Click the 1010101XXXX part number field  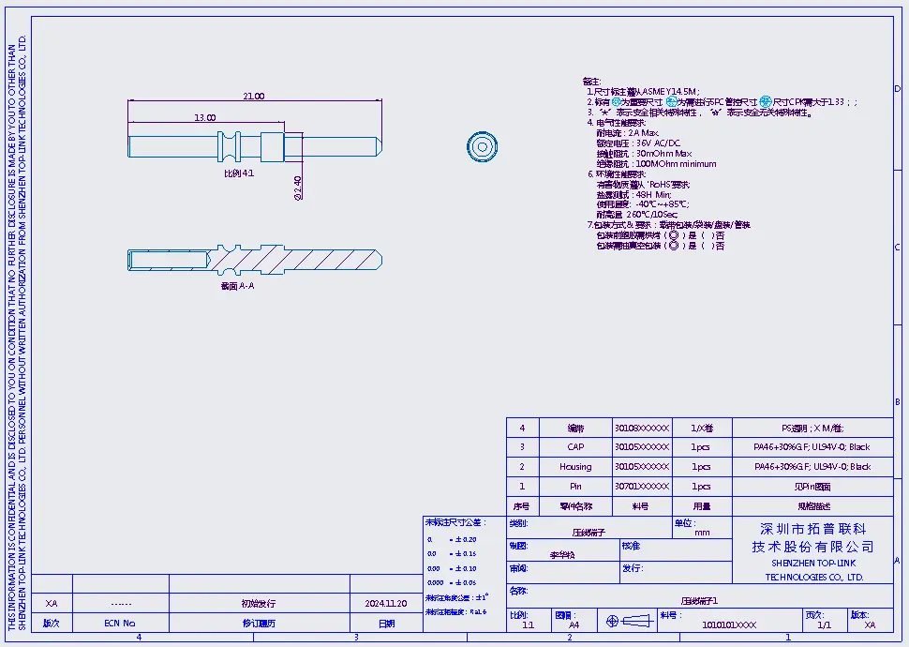pyautogui.click(x=728, y=624)
